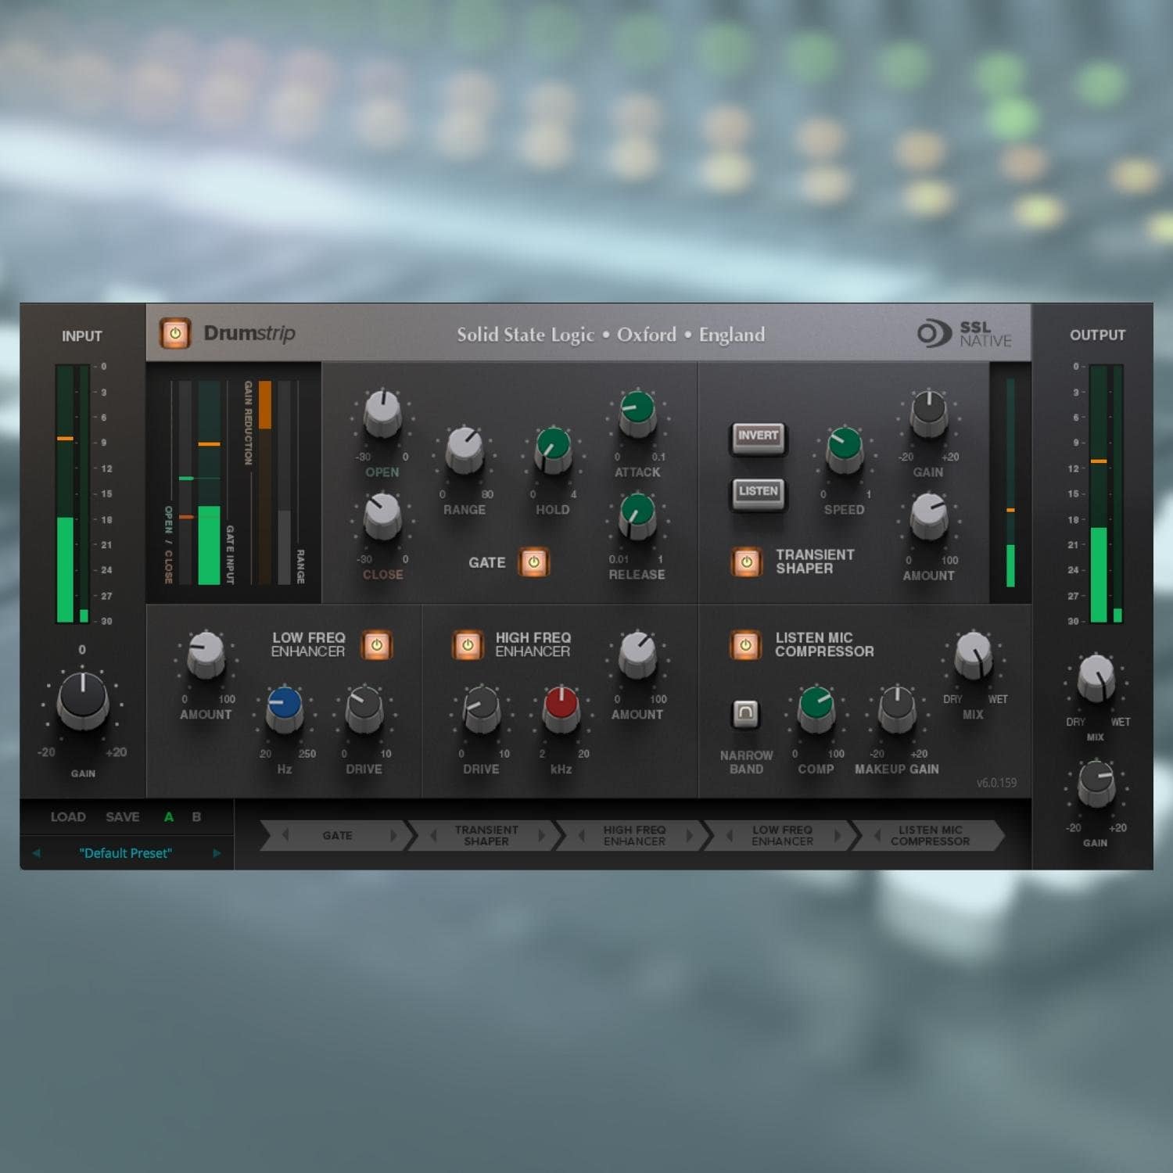Click Save preset button
Screen dimensions: 1173x1173
[x=123, y=816]
